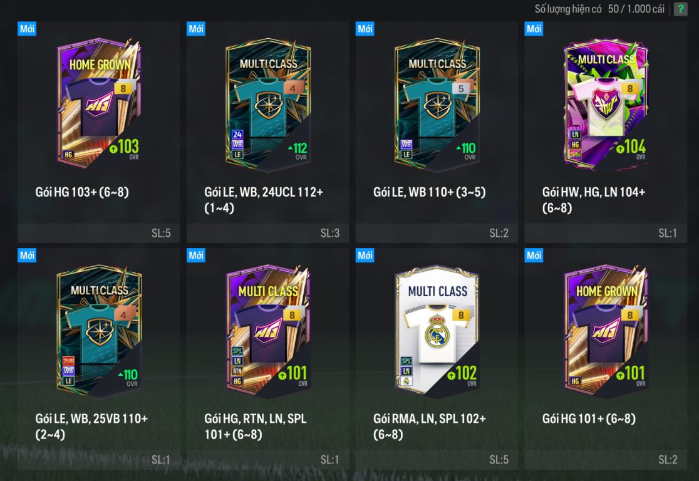Click the 24 UCL badge on 112 card
699x481 pixels.
(237, 134)
